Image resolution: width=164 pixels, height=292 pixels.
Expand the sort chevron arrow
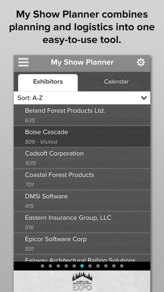pyautogui.click(x=144, y=98)
